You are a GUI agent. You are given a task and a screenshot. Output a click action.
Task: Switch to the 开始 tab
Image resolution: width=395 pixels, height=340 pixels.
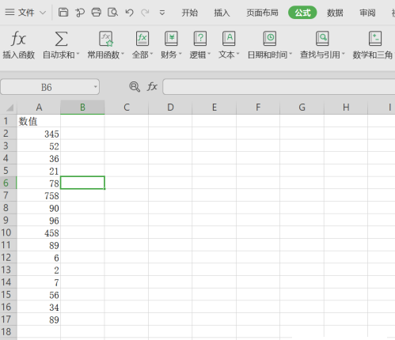pos(190,13)
